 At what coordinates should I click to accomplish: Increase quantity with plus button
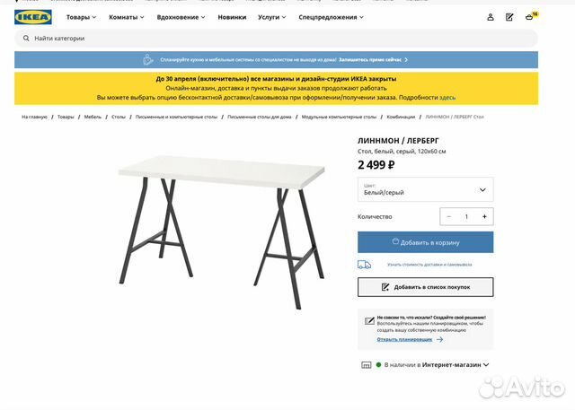point(484,217)
